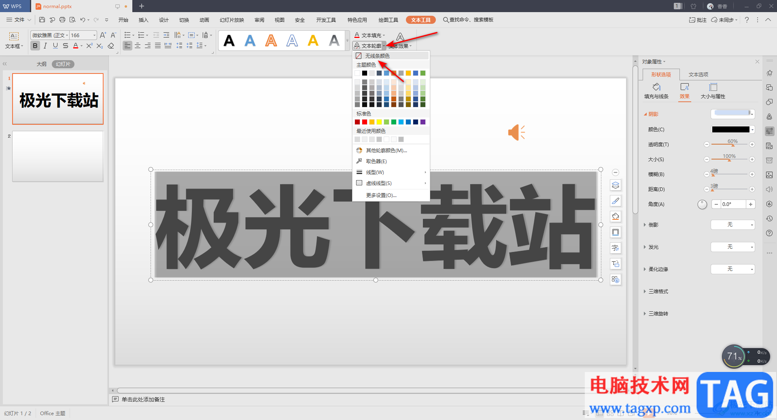
Task: Open the text box dropdown
Action: point(14,46)
